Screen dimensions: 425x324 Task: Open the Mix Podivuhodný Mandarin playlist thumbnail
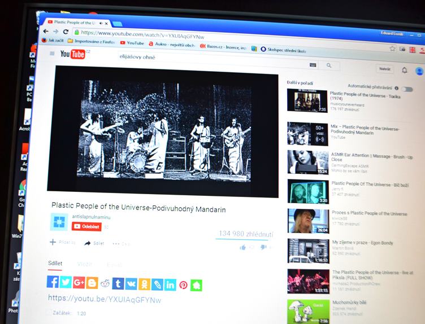(307, 134)
